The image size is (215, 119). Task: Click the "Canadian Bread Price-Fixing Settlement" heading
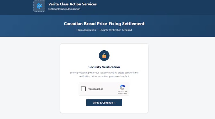pos(104,24)
